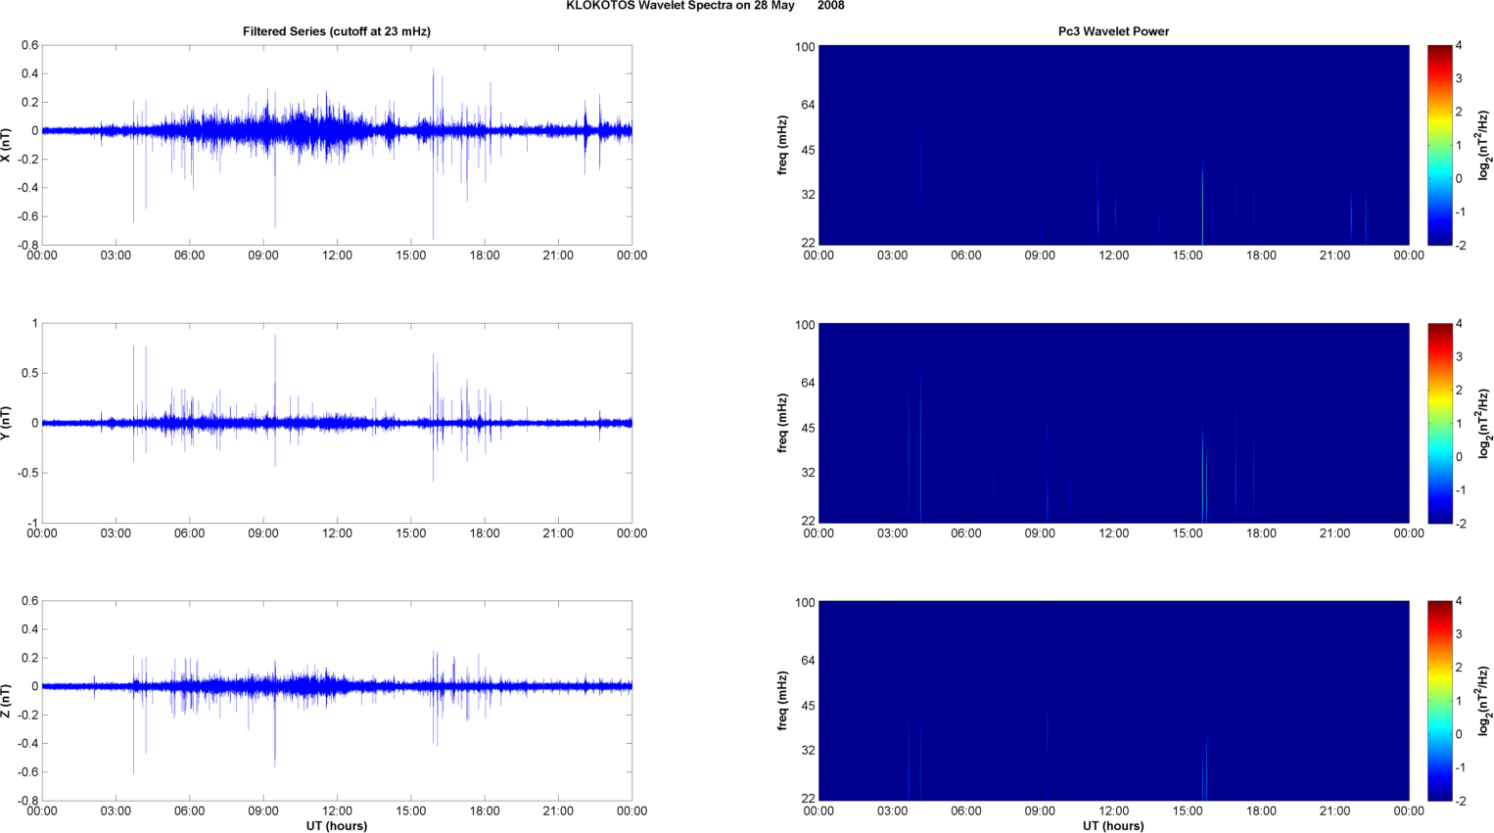Click the middle Pc3 wavelet power spectrogram
Image resolution: width=1494 pixels, height=833 pixels.
[1113, 423]
